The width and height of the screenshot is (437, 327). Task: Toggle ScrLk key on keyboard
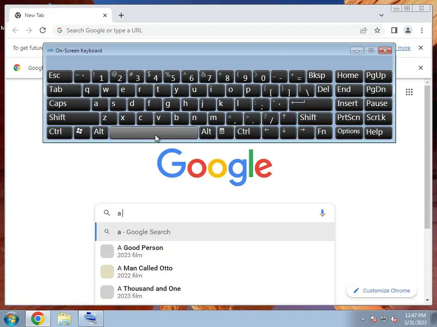coord(378,118)
